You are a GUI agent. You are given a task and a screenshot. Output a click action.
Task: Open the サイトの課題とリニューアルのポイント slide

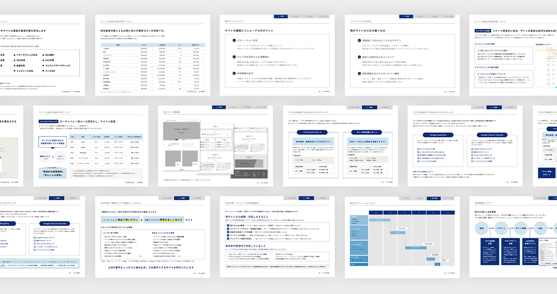click(277, 55)
